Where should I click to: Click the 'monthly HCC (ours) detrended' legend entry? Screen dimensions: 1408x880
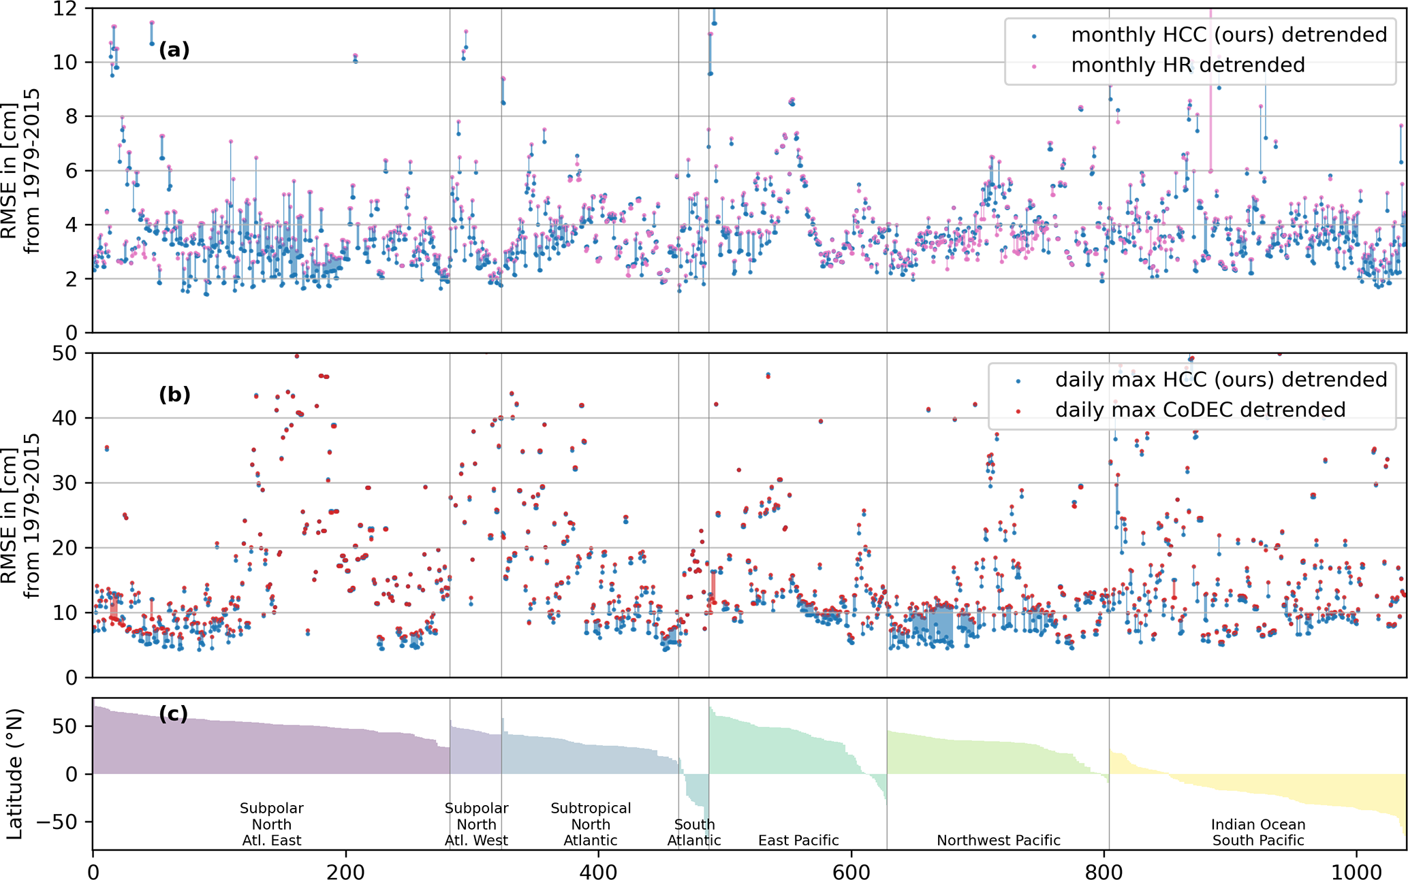1228,35
